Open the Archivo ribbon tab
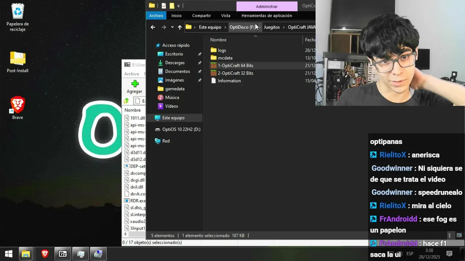The width and height of the screenshot is (465, 261). pyautogui.click(x=156, y=16)
